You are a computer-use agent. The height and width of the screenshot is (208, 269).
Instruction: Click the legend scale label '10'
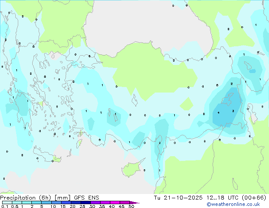point(53,206)
